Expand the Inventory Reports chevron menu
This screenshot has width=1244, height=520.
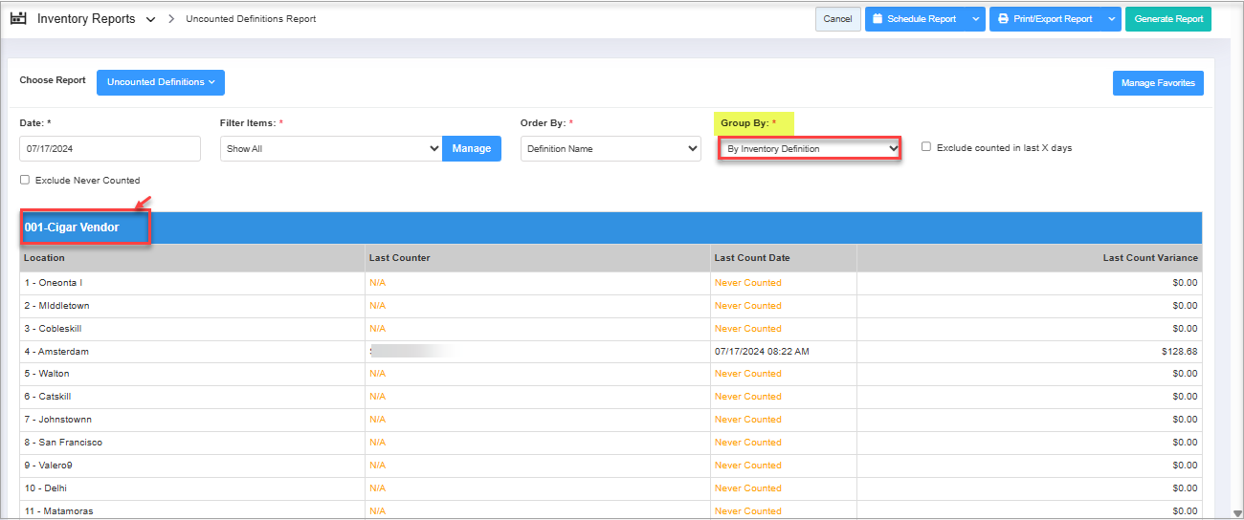point(150,20)
